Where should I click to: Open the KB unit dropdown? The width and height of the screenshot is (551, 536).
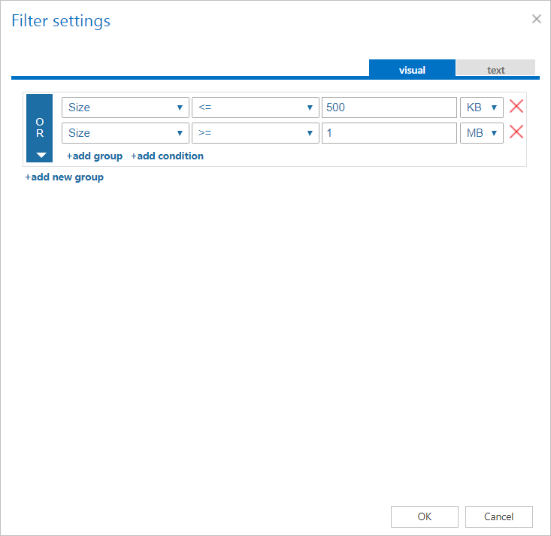click(482, 108)
